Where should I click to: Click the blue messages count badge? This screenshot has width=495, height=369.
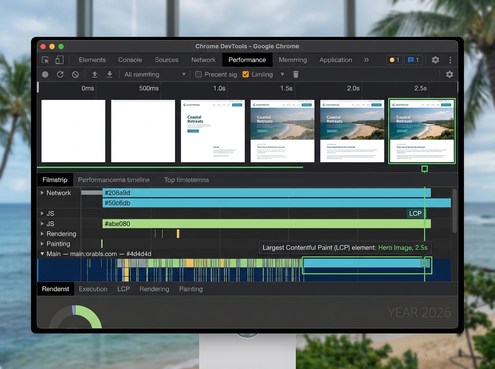tap(413, 60)
